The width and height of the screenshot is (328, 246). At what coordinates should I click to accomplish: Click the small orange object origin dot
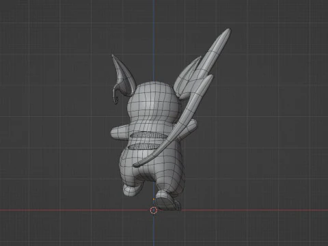click(154, 199)
